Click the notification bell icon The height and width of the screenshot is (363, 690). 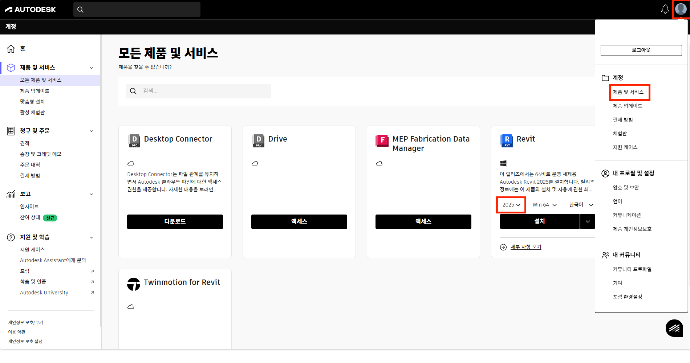coord(665,9)
